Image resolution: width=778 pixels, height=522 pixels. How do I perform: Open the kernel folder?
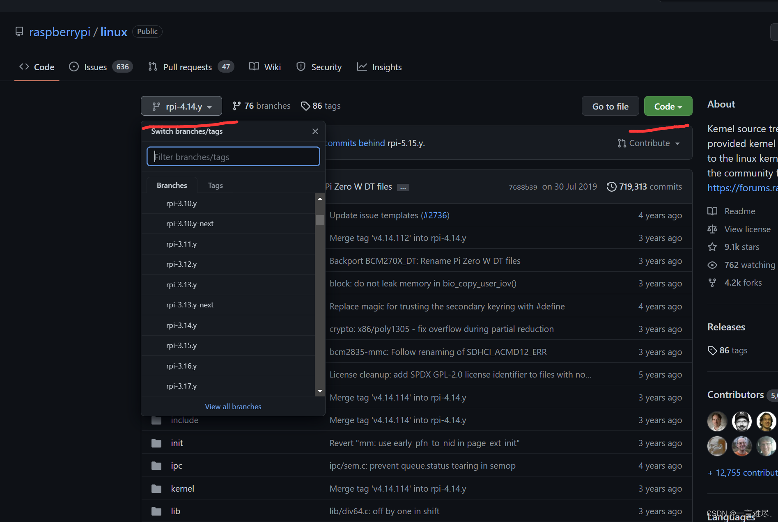coord(182,489)
